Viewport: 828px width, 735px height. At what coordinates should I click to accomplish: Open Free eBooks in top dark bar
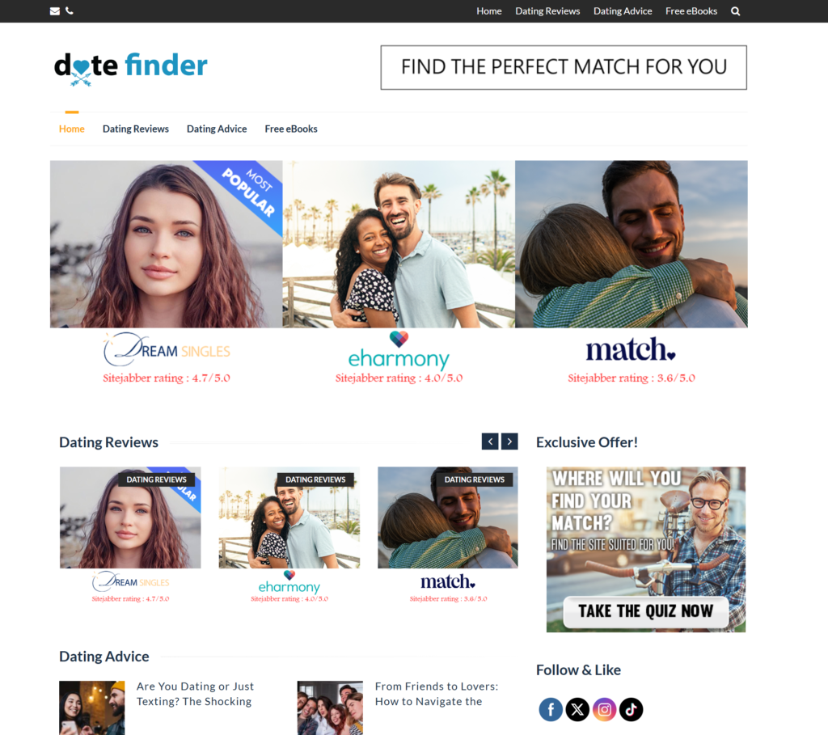(x=691, y=11)
